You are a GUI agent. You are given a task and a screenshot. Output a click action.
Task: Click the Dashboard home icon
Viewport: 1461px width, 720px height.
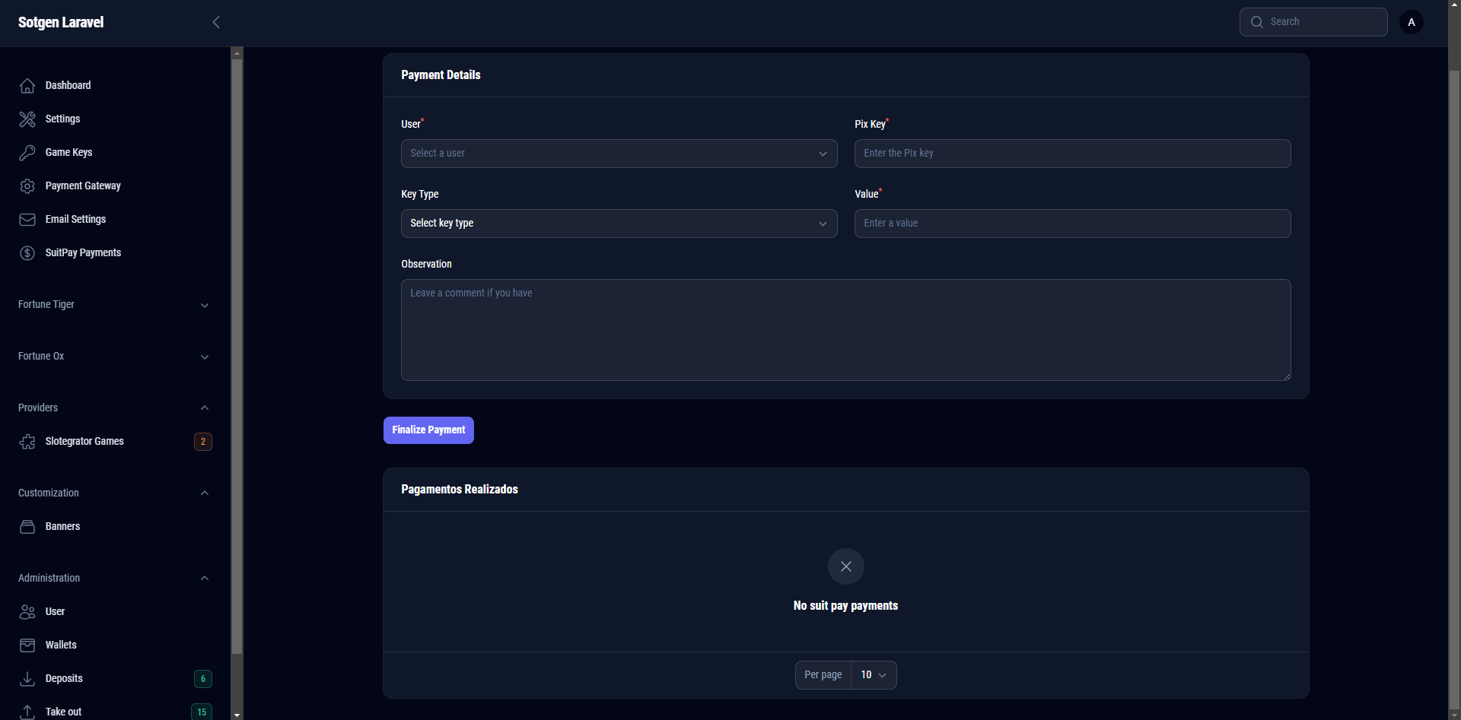[x=27, y=86]
